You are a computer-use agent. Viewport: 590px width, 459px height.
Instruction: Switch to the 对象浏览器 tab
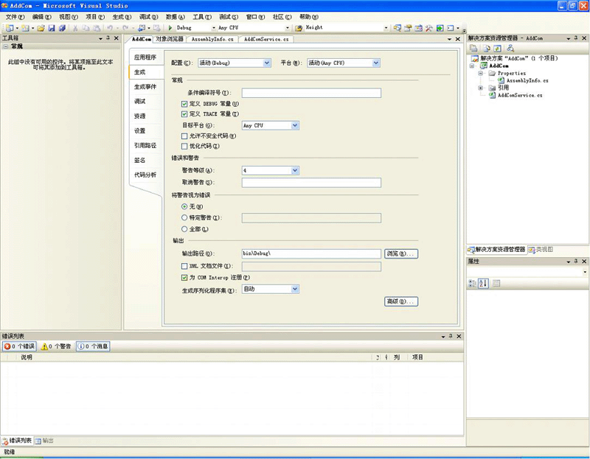(170, 39)
